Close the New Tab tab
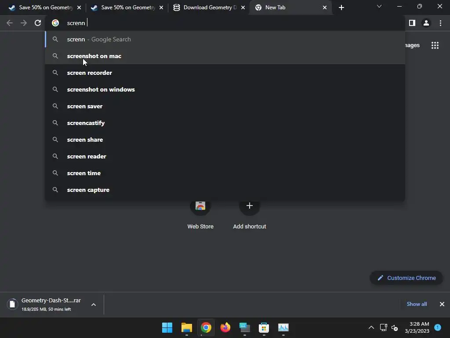This screenshot has height=338, width=450. pos(325,8)
